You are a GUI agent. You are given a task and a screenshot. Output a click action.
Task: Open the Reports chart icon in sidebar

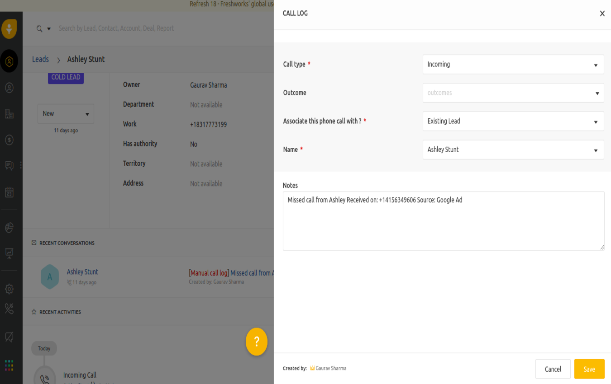coord(9,254)
